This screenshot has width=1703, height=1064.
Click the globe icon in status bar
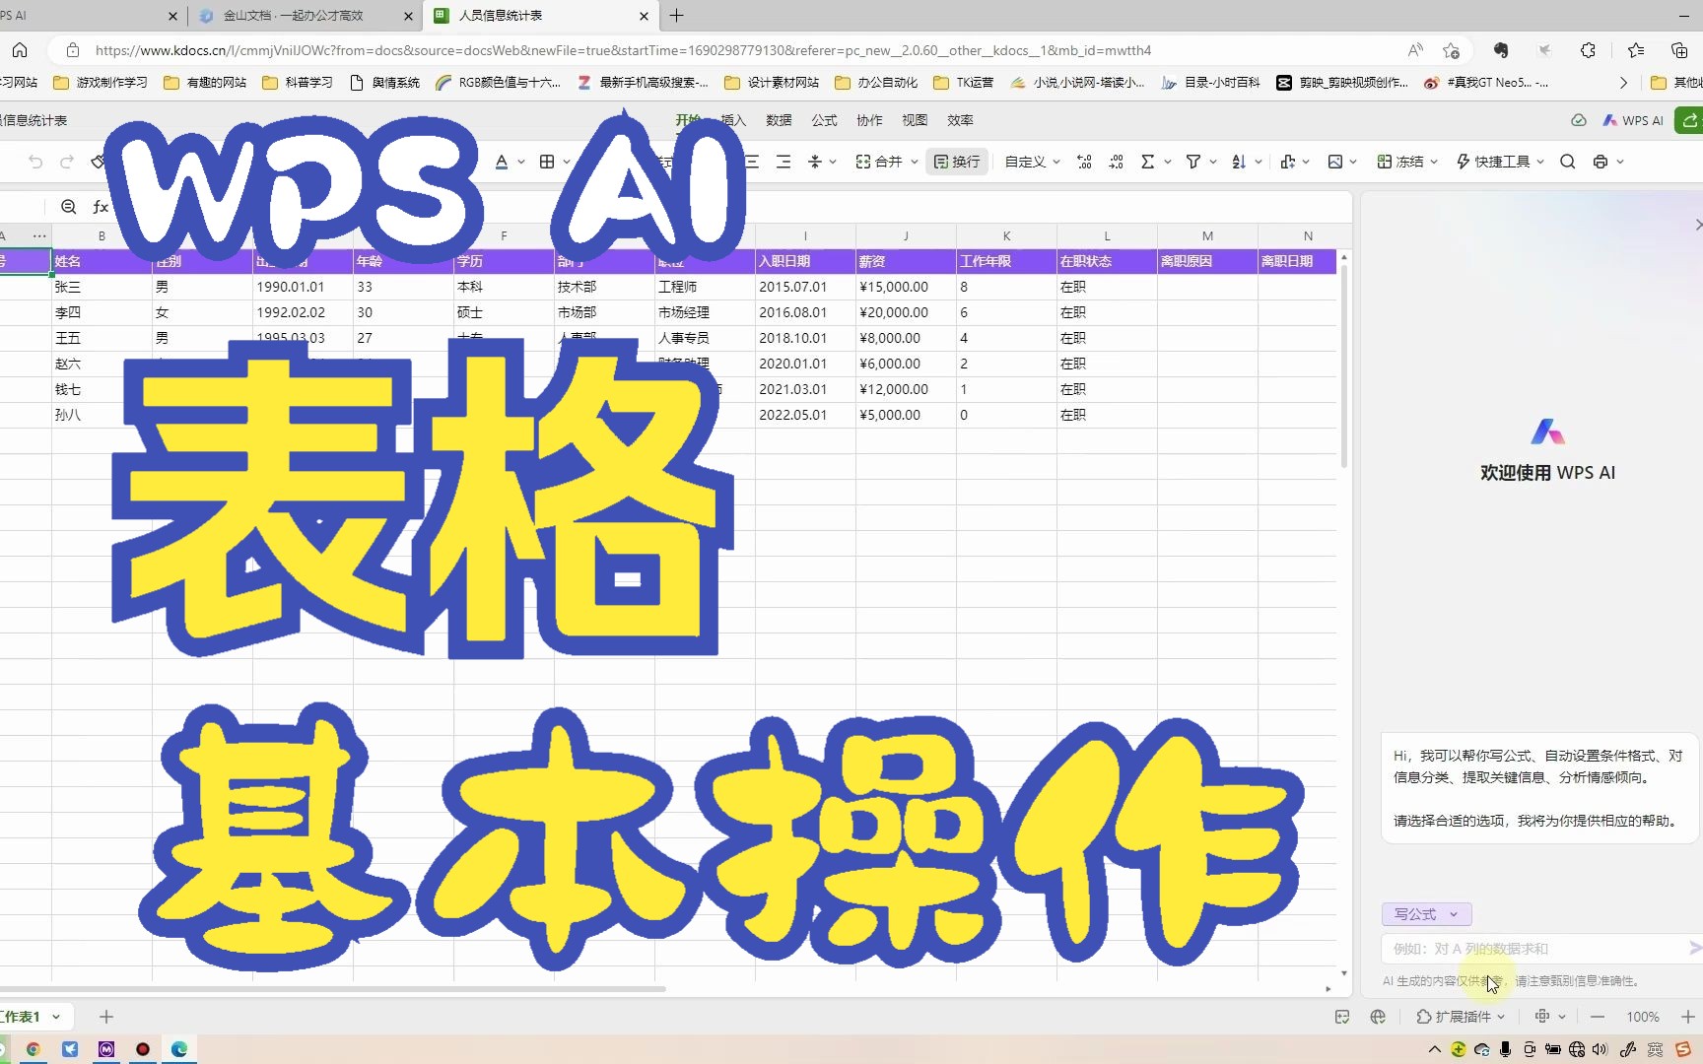[x=1378, y=1017]
